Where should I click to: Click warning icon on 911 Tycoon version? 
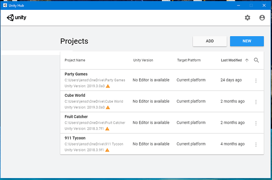coord(108,150)
